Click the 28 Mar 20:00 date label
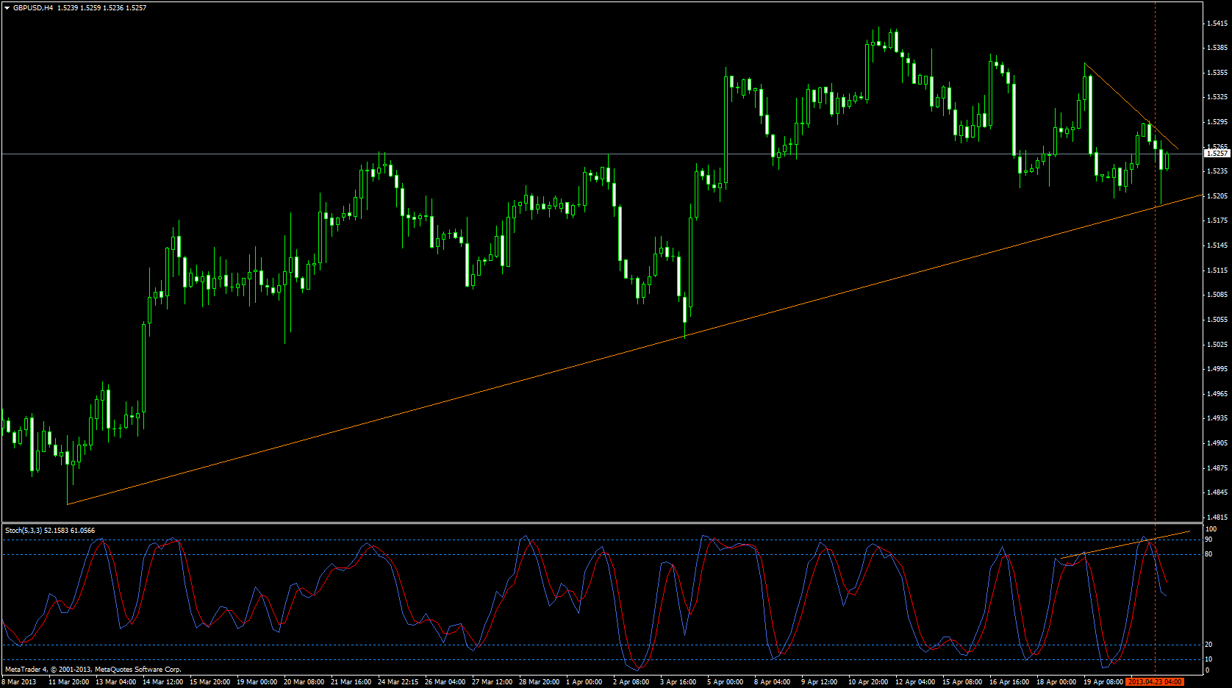The height and width of the screenshot is (688, 1232). [x=539, y=682]
